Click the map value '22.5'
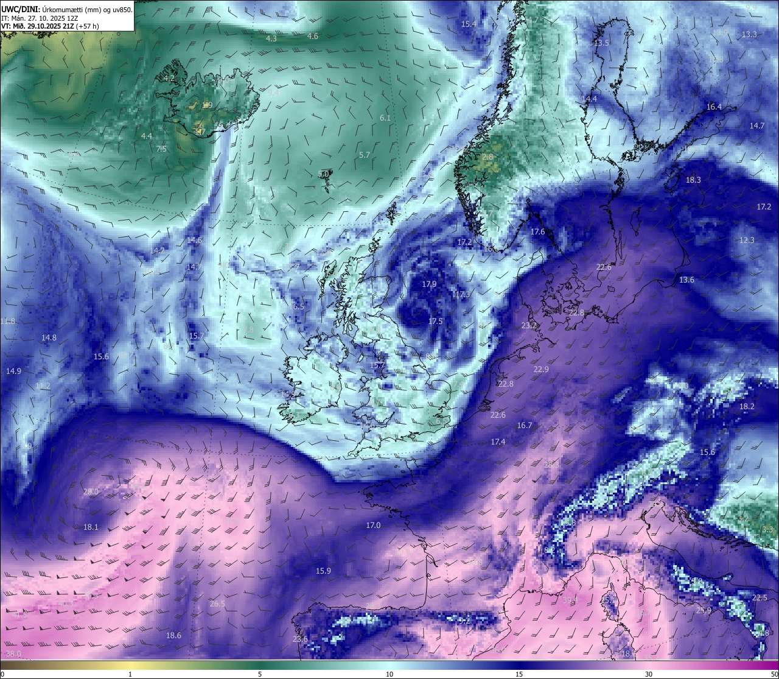The height and width of the screenshot is (679, 779). click(x=760, y=598)
